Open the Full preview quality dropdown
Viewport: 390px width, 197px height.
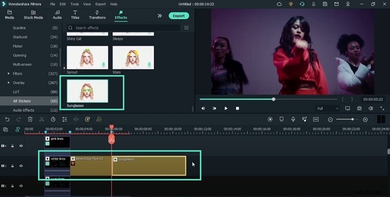327,108
